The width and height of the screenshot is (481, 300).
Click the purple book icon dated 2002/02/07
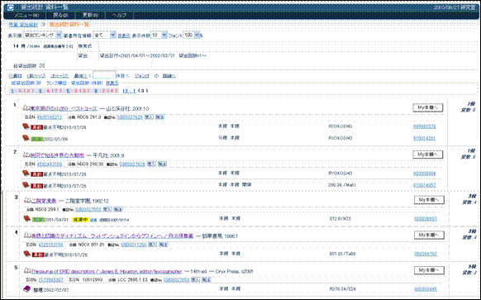coord(27,289)
